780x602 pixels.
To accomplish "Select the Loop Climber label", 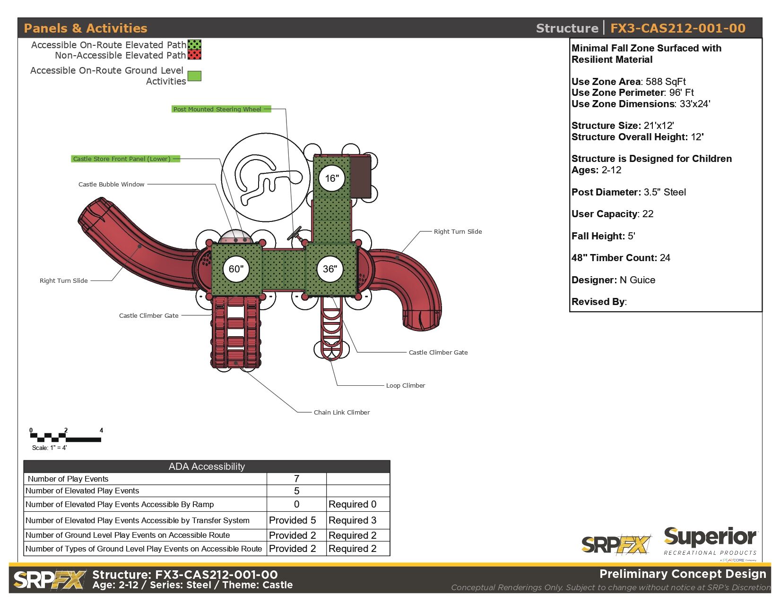I will pos(405,386).
